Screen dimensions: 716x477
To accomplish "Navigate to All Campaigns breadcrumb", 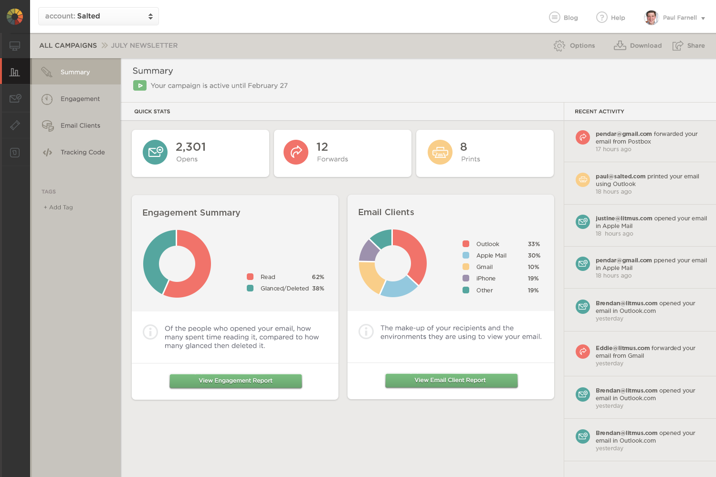I will click(x=68, y=45).
